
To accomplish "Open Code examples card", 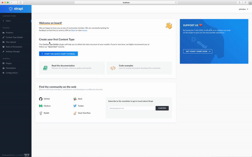I will coord(139,68).
